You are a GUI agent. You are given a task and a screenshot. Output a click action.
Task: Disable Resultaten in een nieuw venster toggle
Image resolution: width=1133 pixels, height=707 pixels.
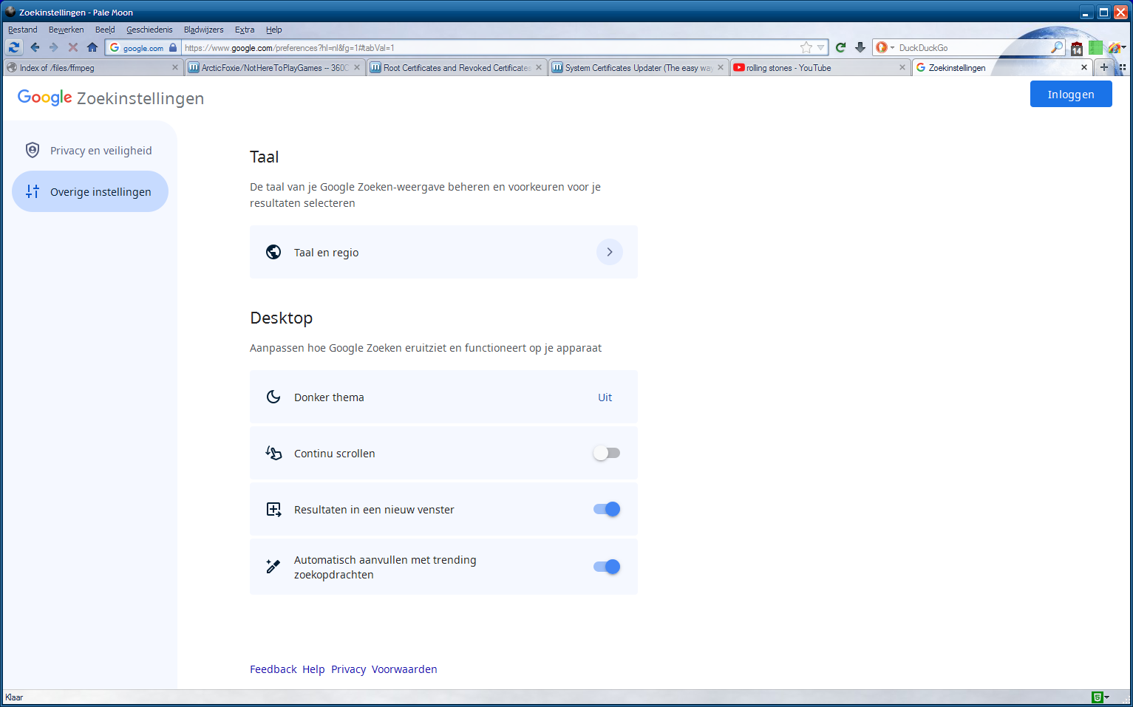tap(607, 509)
